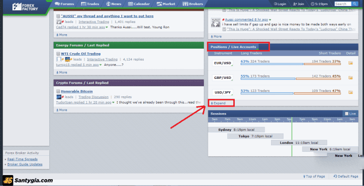
Task: Select the EUR/USD instrument button
Action: pyautogui.click(x=223, y=63)
